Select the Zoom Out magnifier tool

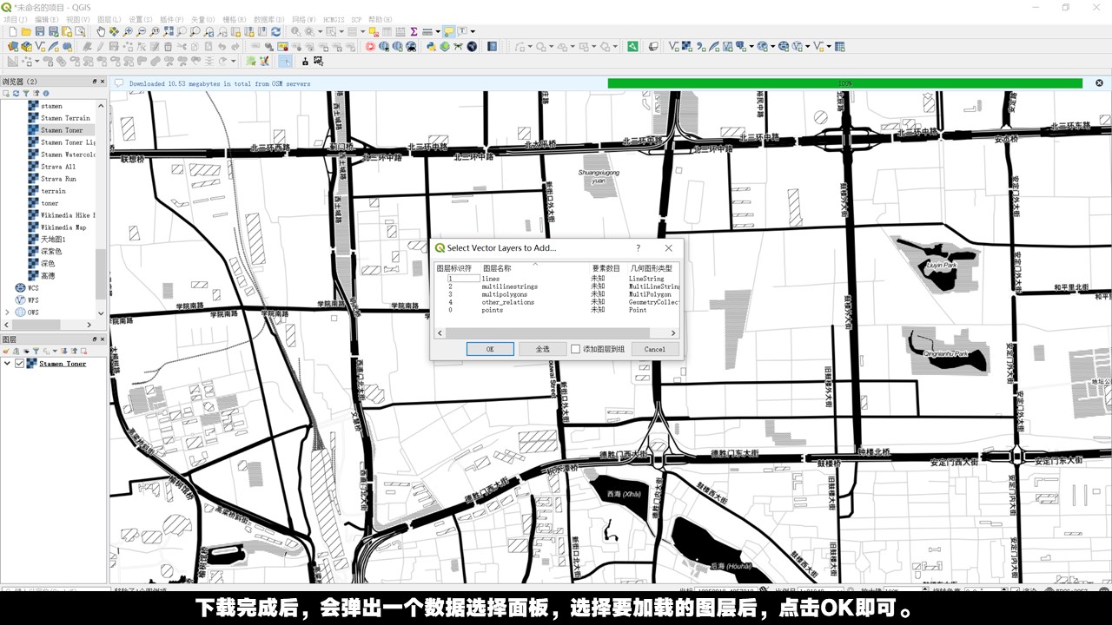tap(141, 31)
